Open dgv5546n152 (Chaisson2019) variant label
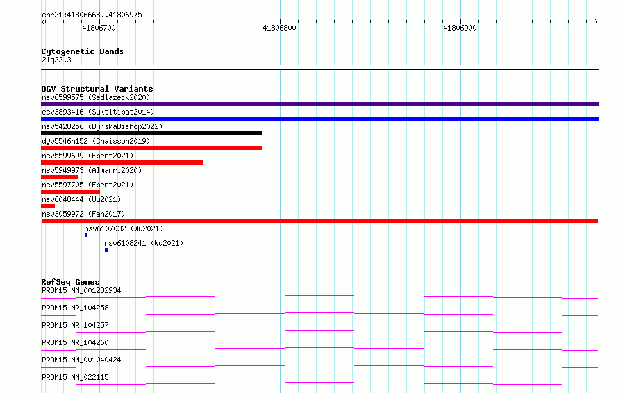Screen dimensions: 618x393 point(96,141)
